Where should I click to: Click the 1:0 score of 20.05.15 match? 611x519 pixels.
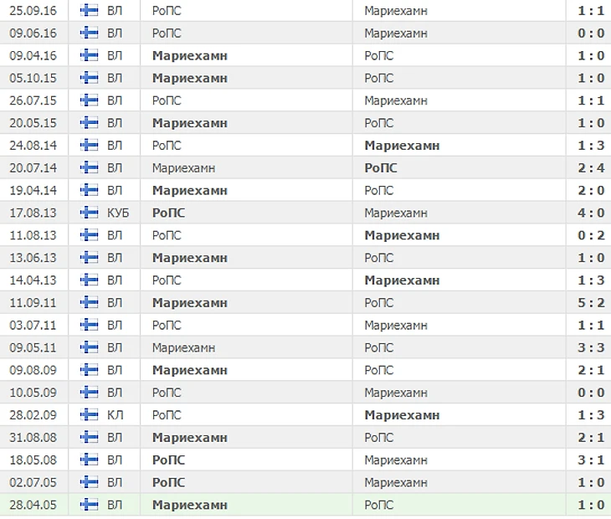tap(591, 123)
